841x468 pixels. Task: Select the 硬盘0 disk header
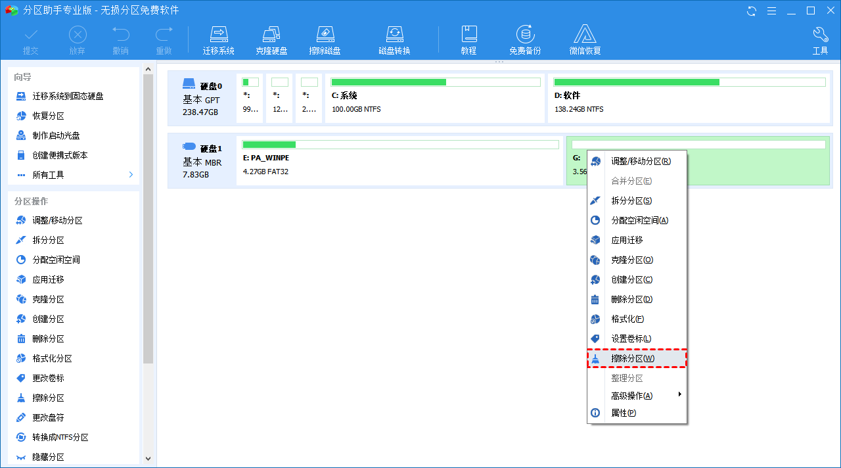pyautogui.click(x=201, y=98)
